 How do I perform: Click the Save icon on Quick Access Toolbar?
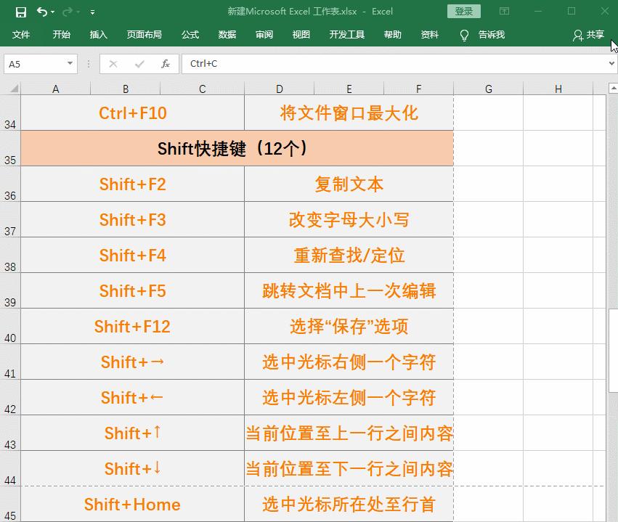(x=20, y=12)
